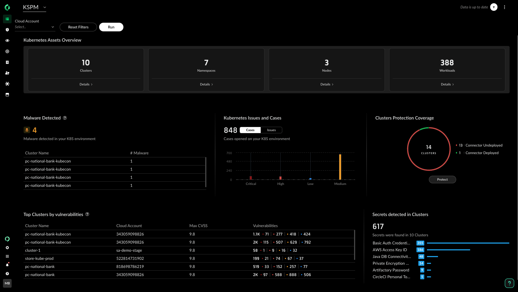Click the help icon beside Malware Detected
The width and height of the screenshot is (518, 292).
point(65,118)
